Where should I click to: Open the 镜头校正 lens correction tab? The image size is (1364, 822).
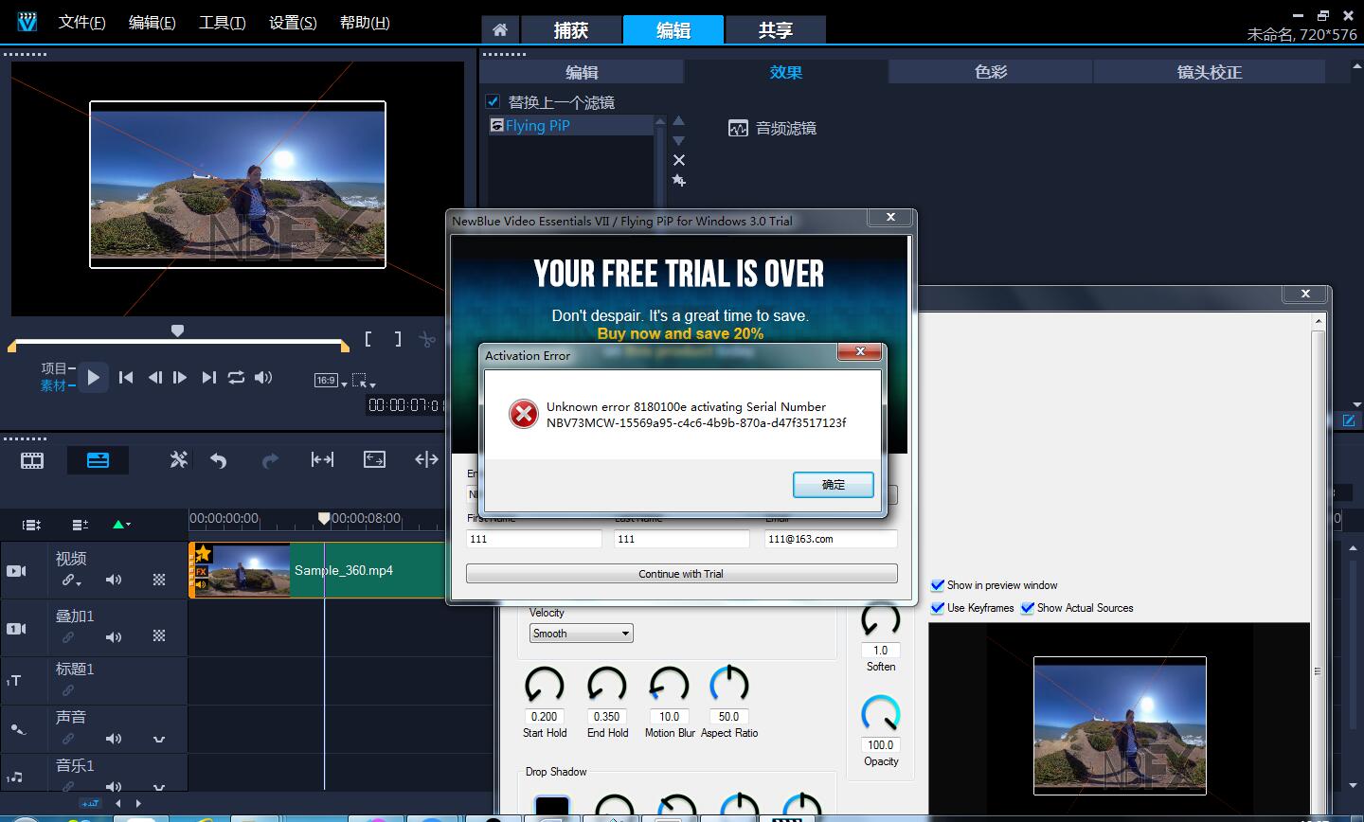1210,72
